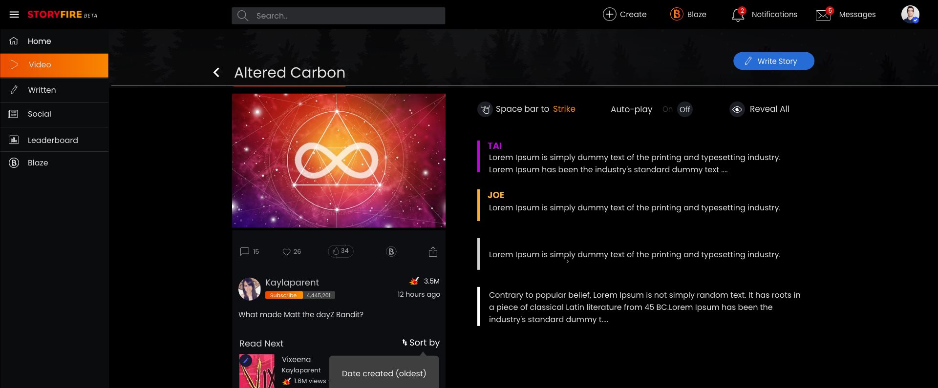The image size is (938, 388).
Task: Open the hamburger menu icon
Action: point(14,15)
